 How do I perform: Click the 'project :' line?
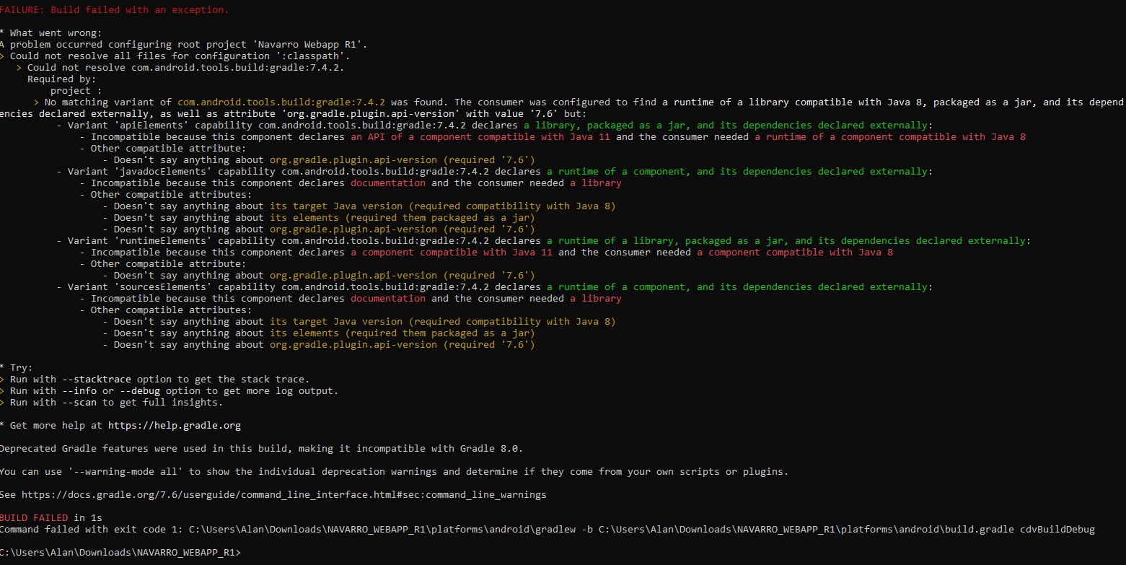click(76, 91)
